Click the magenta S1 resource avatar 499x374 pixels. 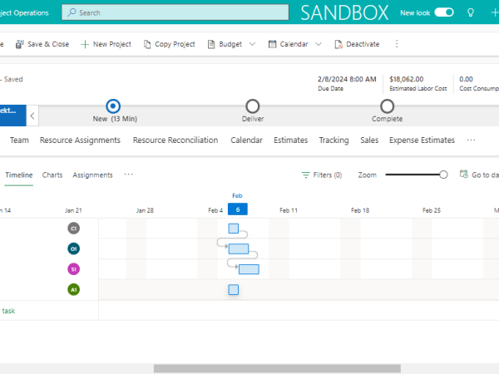click(x=73, y=269)
